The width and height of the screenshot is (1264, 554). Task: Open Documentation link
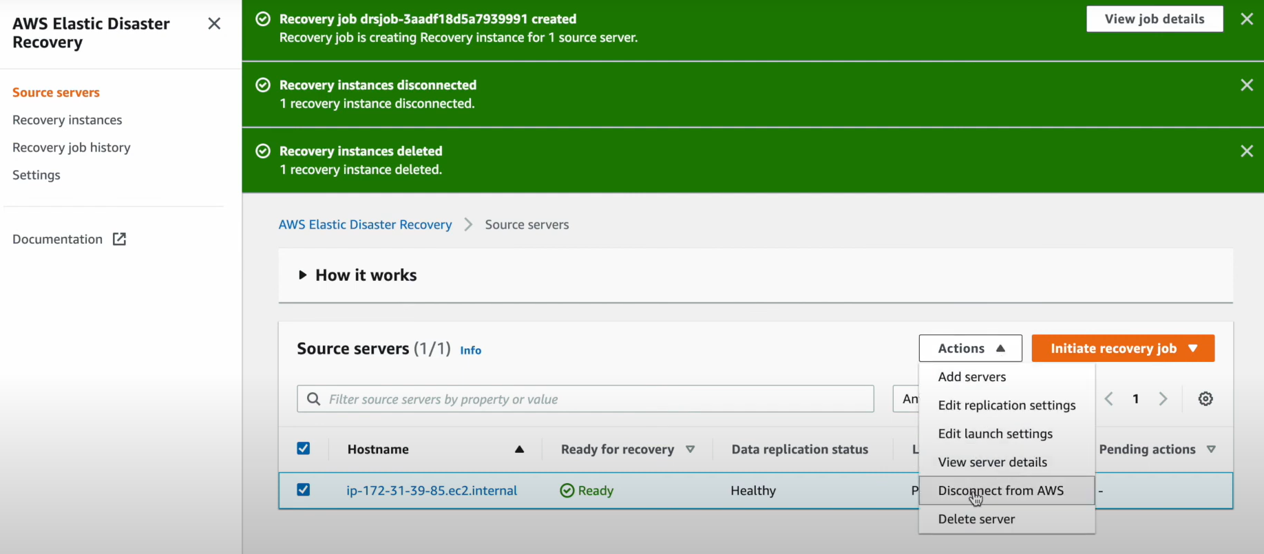tap(57, 239)
